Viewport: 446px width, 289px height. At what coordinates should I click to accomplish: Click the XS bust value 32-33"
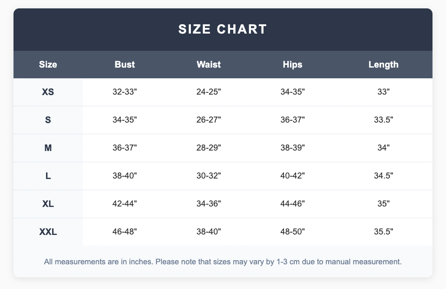click(x=125, y=92)
